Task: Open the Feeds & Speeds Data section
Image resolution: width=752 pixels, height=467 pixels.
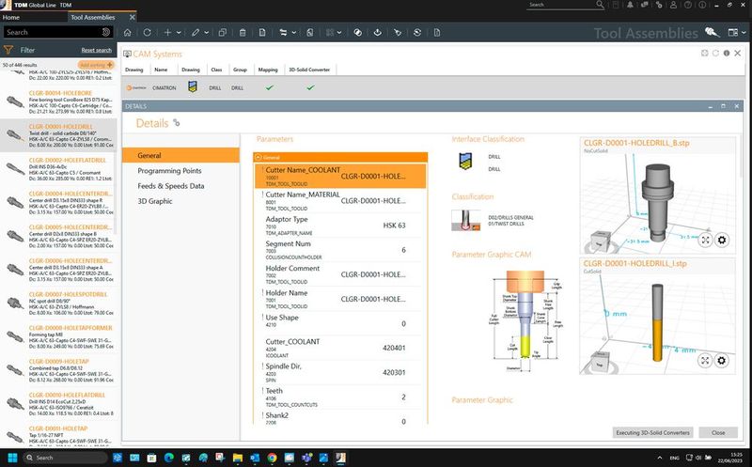Action: pyautogui.click(x=171, y=186)
